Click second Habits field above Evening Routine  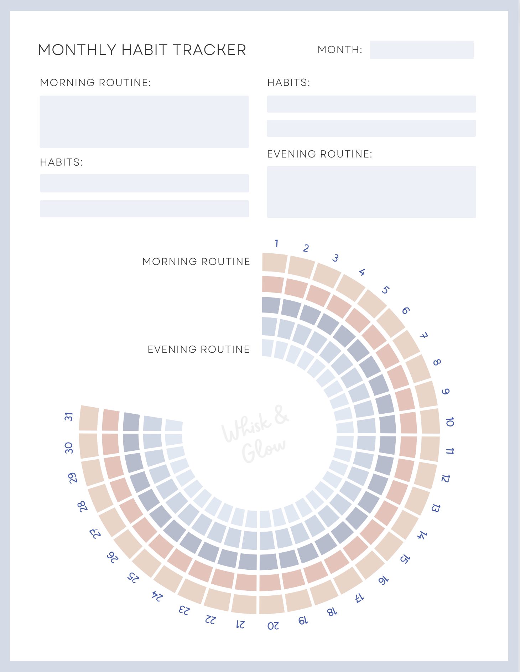(x=371, y=128)
